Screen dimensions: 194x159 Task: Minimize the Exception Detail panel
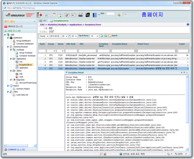187,73
